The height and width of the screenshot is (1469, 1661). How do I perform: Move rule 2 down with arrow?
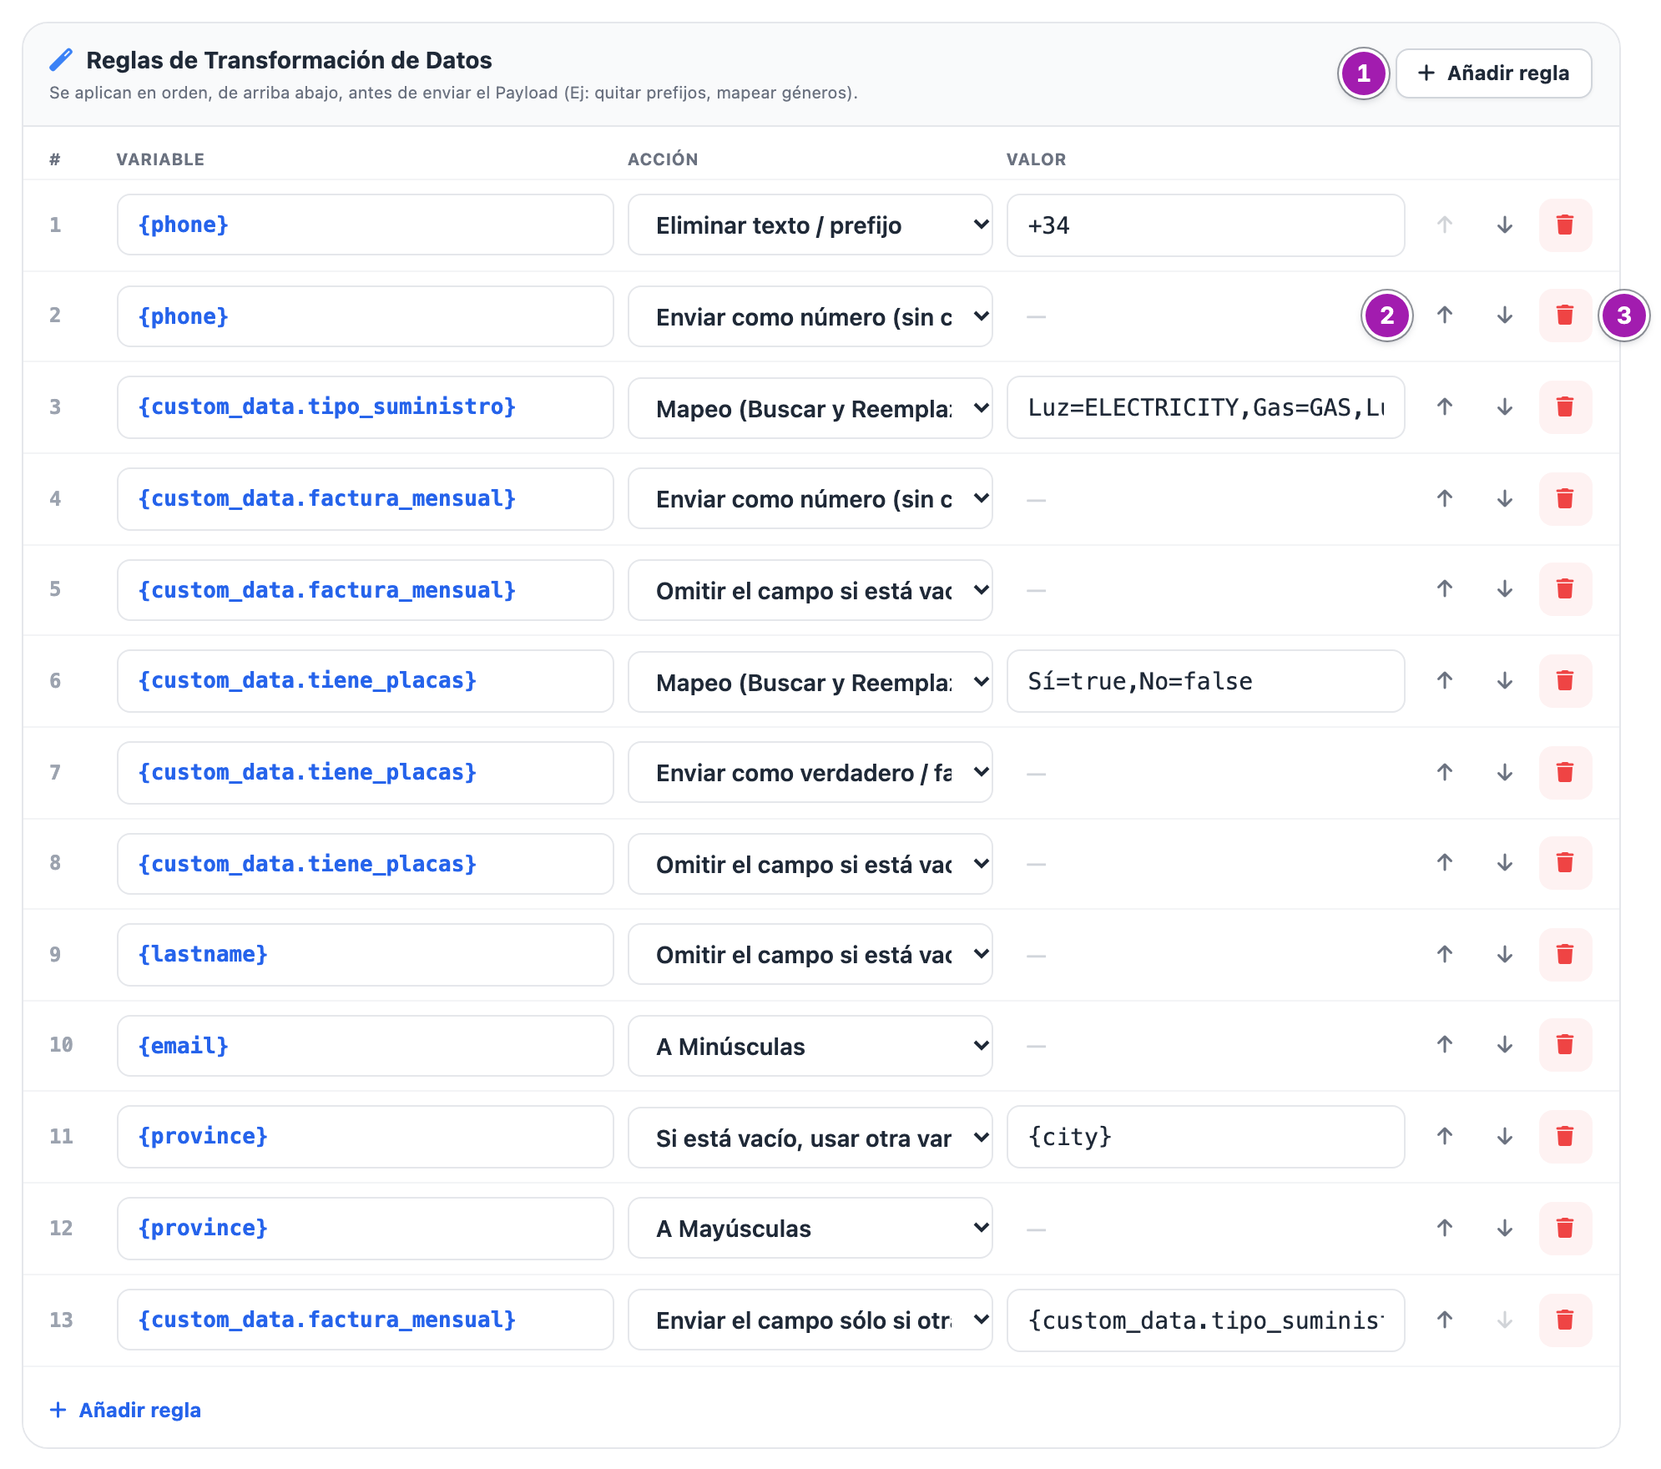click(1505, 316)
